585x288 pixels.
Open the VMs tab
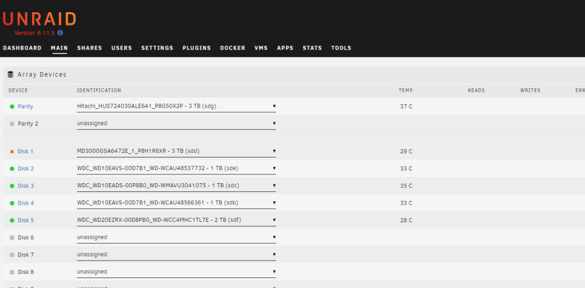pyautogui.click(x=261, y=48)
